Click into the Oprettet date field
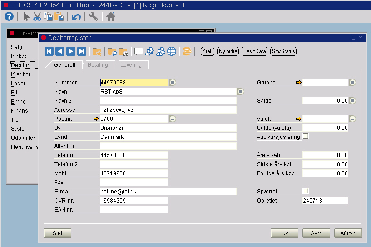This screenshot has height=247, width=371. [x=325, y=200]
